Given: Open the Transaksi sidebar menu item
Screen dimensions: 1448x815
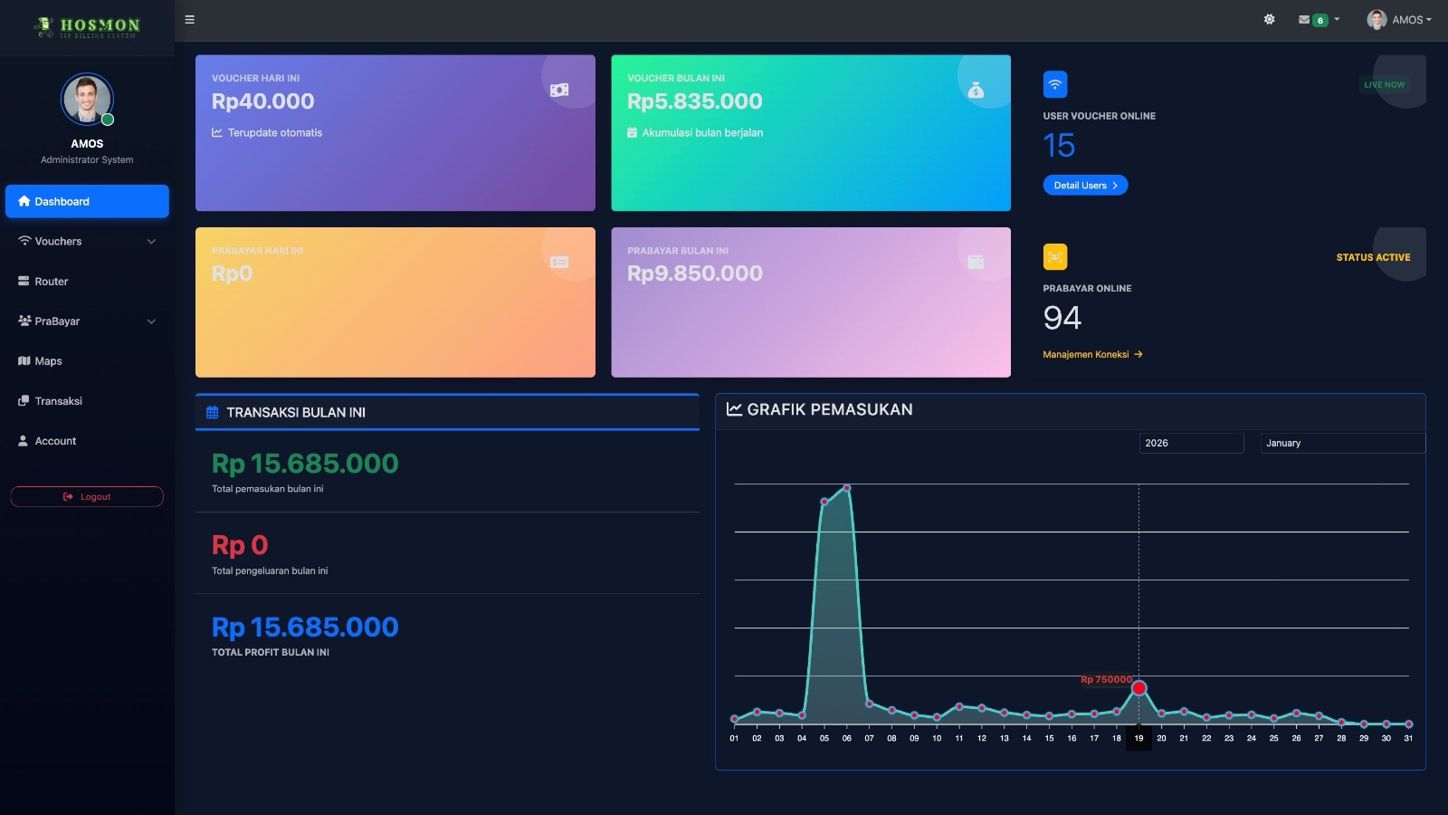Looking at the screenshot, I should [x=58, y=401].
